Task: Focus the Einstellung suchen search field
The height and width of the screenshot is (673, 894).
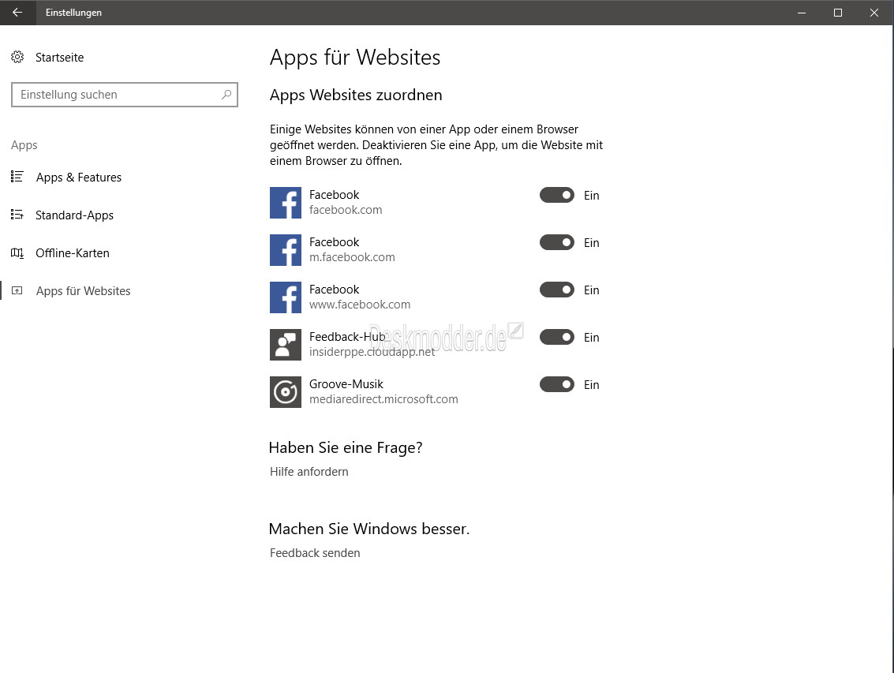Action: pos(125,95)
